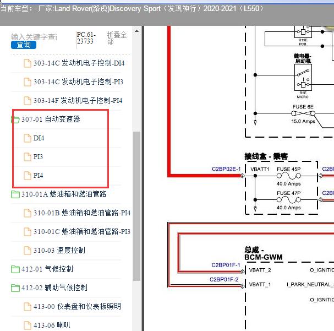Open 413-06 喇叭 document

click(52, 325)
